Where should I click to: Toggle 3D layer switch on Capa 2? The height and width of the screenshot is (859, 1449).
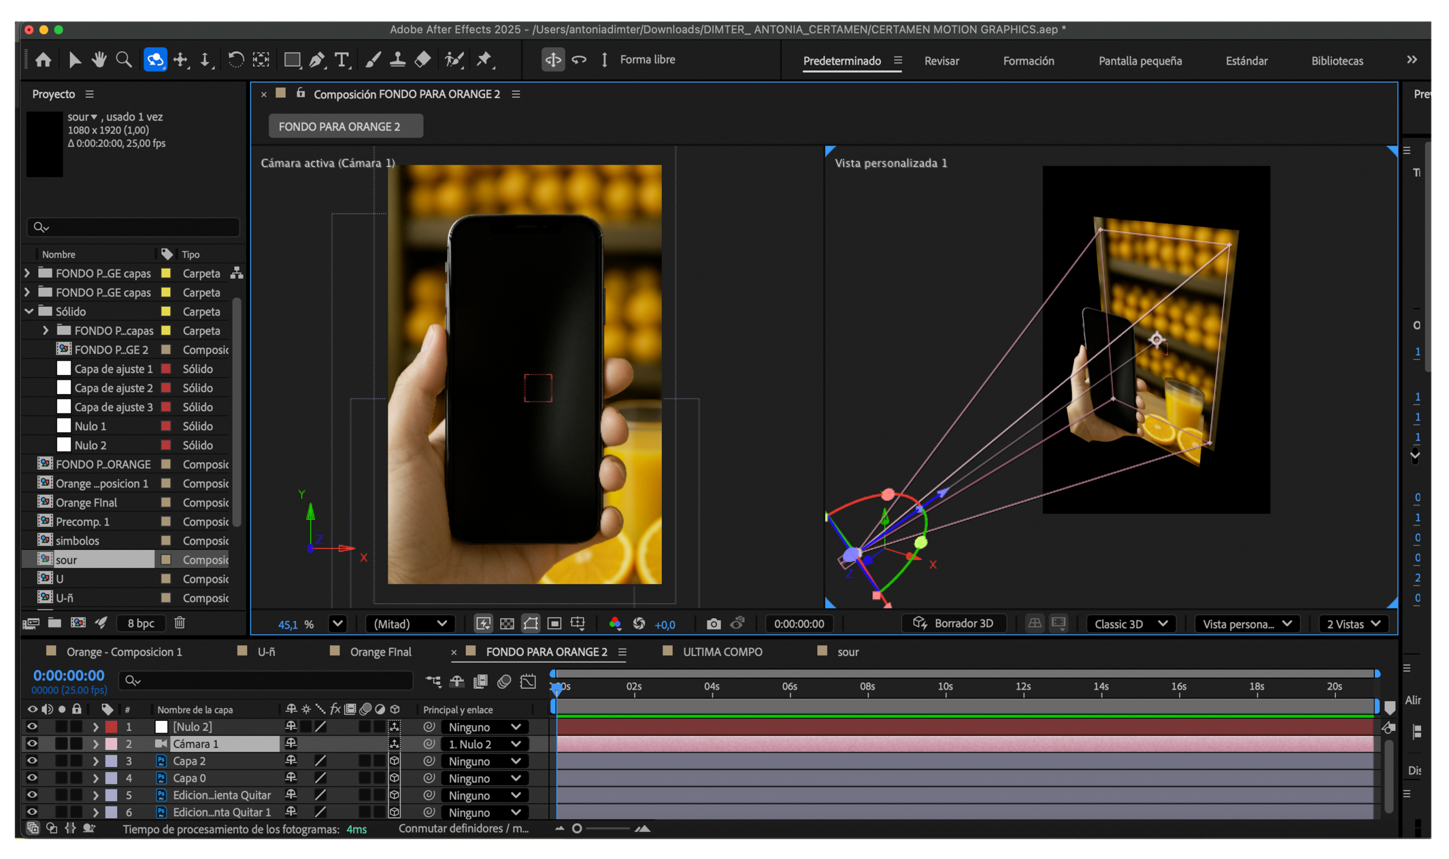[394, 761]
